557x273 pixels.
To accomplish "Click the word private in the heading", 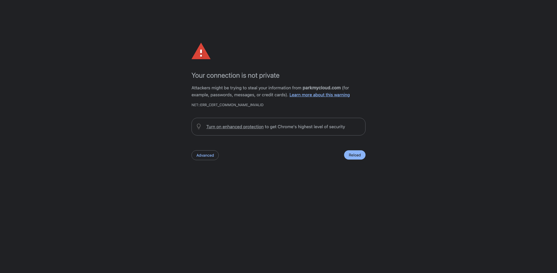I will pos(269,75).
